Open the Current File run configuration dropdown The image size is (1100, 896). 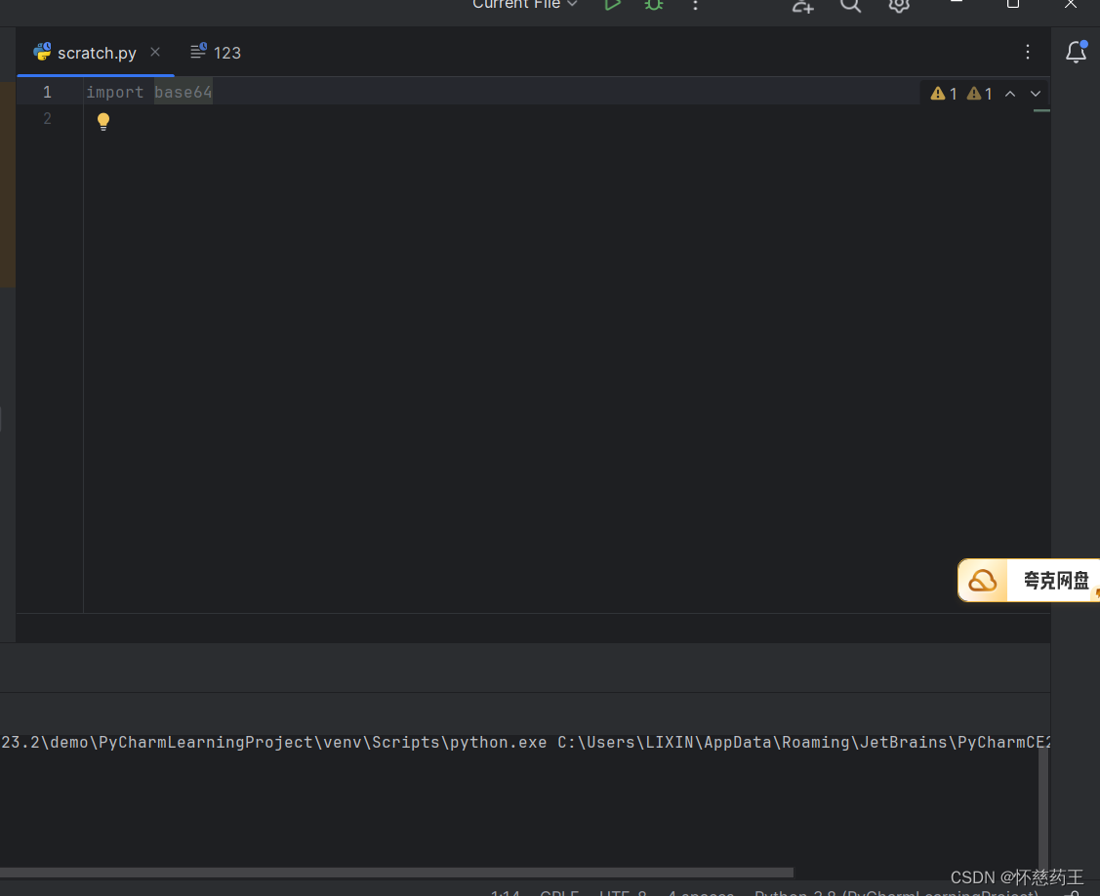tap(522, 5)
